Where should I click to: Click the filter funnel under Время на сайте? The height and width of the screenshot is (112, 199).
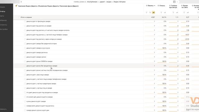coord(184,12)
